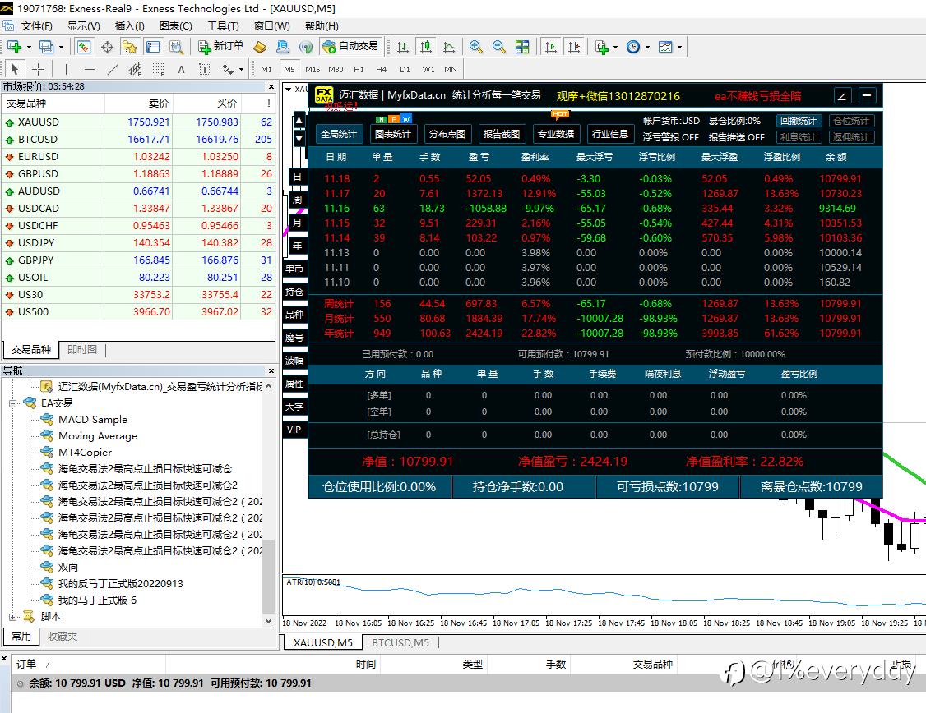Viewport: 926px width, 713px height.
Task: Click the 分布点图 button
Action: (x=447, y=134)
